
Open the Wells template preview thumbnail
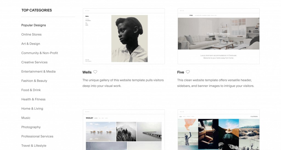pos(124,36)
